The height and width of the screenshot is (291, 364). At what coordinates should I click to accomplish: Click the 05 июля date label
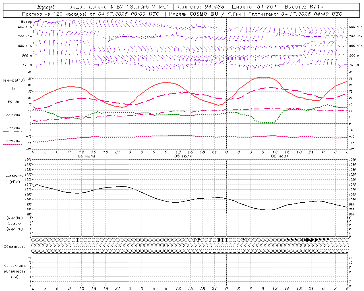[183, 156]
